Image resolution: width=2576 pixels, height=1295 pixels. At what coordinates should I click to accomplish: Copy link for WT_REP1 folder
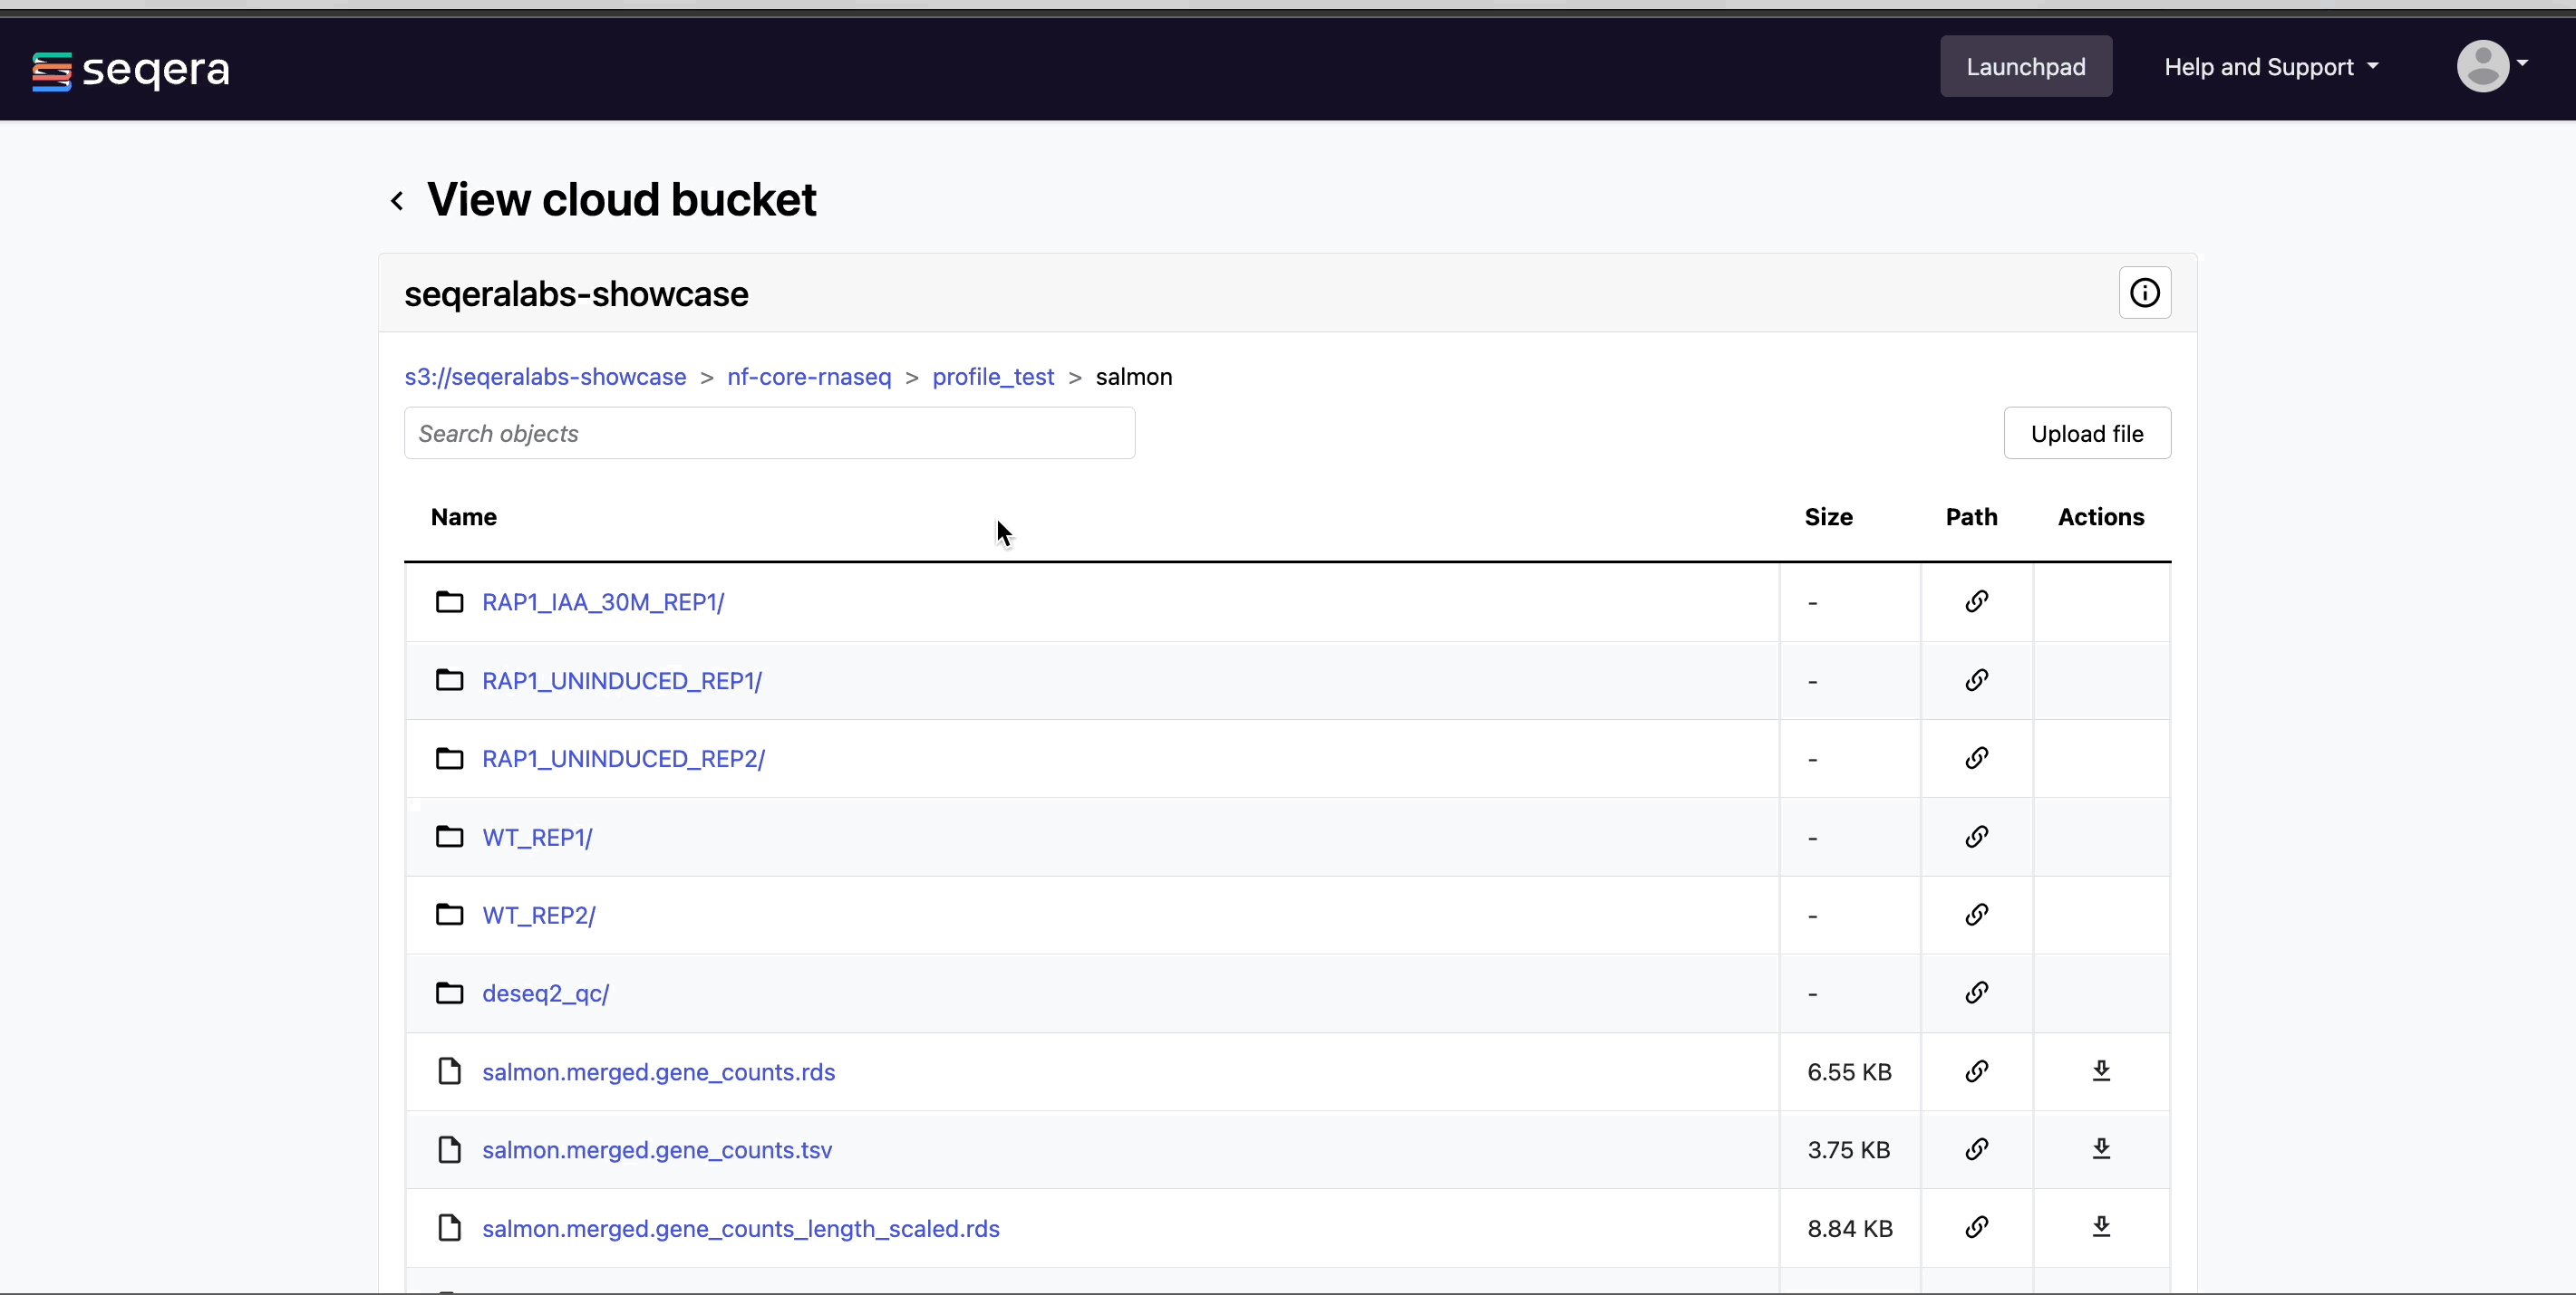point(1975,838)
